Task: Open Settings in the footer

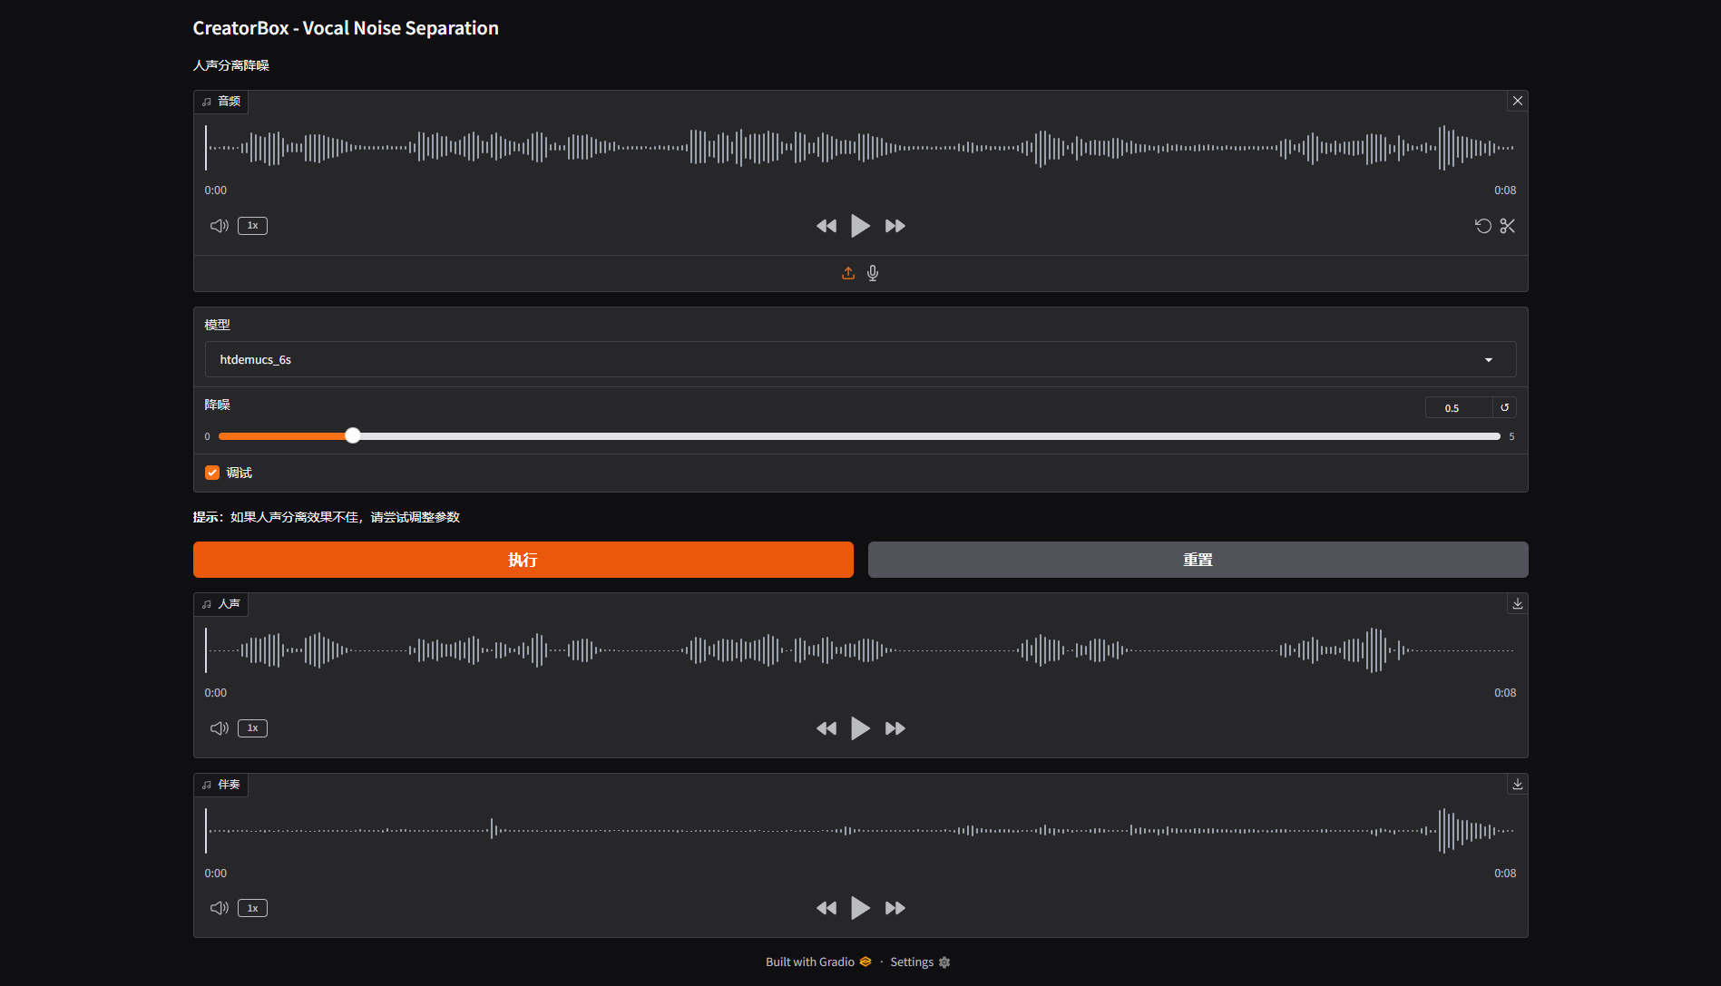Action: click(x=920, y=962)
